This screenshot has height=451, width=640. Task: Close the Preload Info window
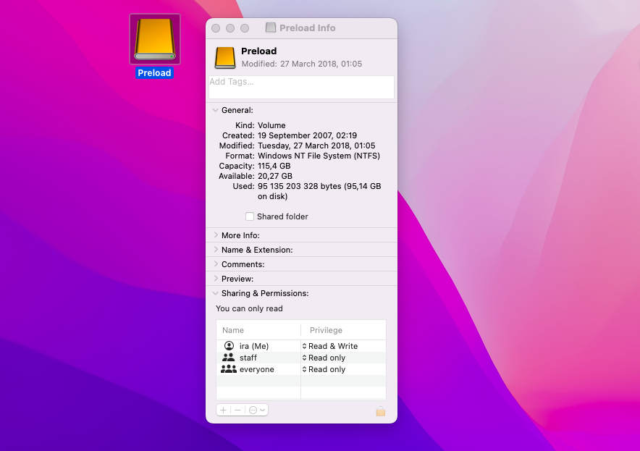pyautogui.click(x=216, y=28)
